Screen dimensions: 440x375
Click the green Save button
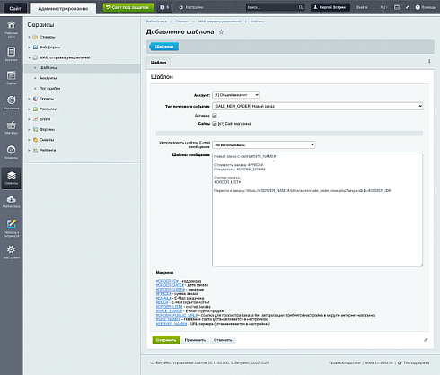(166, 340)
